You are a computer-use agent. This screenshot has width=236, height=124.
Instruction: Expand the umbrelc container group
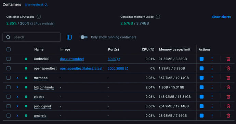pyautogui.click(x=17, y=115)
